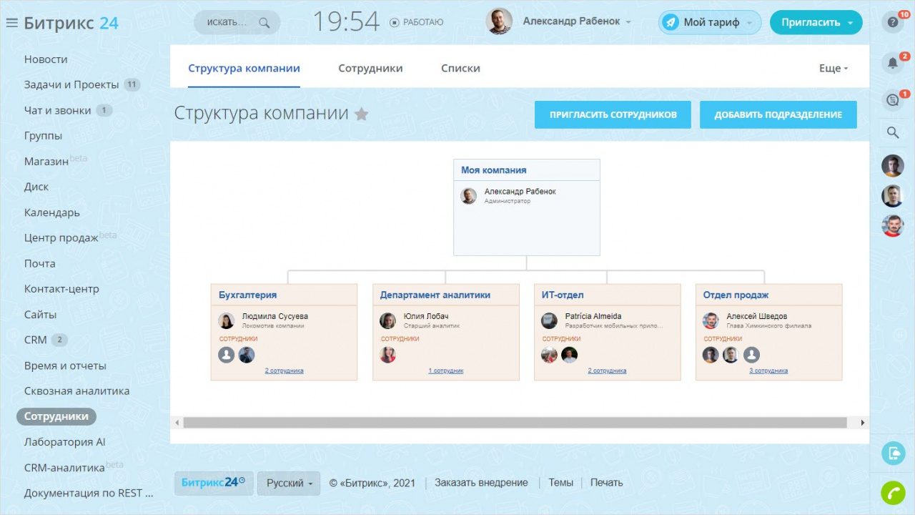The height and width of the screenshot is (515, 915).
Task: Switch to the Сотрудники tab
Action: (x=370, y=69)
